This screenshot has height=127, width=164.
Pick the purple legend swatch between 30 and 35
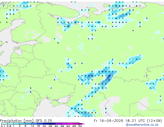click(58, 124)
